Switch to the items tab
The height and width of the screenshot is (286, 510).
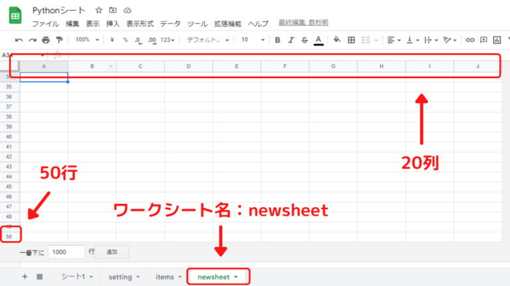click(168, 277)
